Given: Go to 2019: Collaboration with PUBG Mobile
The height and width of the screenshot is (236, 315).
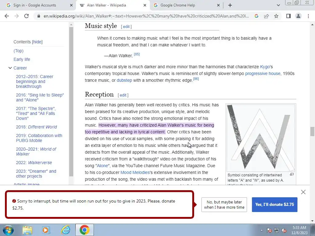Looking at the screenshot, I should (x=39, y=138).
